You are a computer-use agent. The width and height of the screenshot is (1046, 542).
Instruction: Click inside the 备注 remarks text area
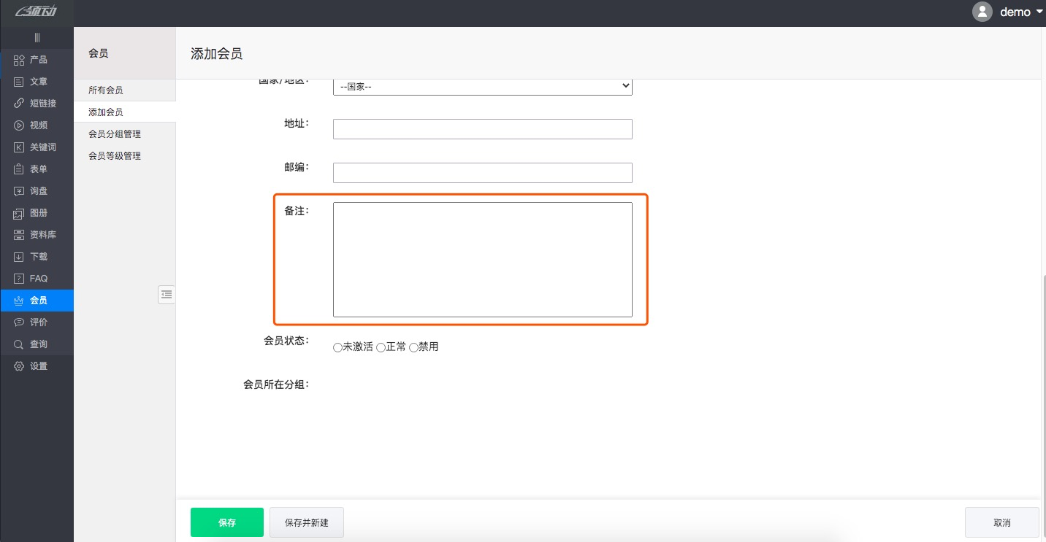click(482, 260)
